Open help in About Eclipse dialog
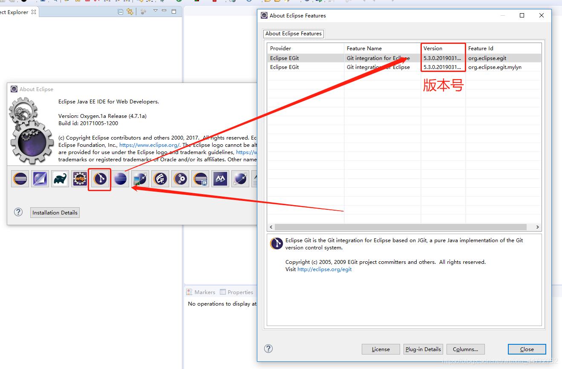The height and width of the screenshot is (369, 562). coord(18,212)
